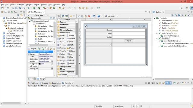Click the Elemen text field in form preview
This screenshot has height=108, width=193.
coord(129,30)
